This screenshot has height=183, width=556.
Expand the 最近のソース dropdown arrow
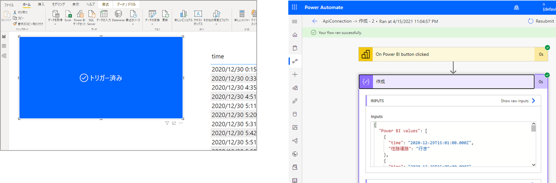click(132, 24)
